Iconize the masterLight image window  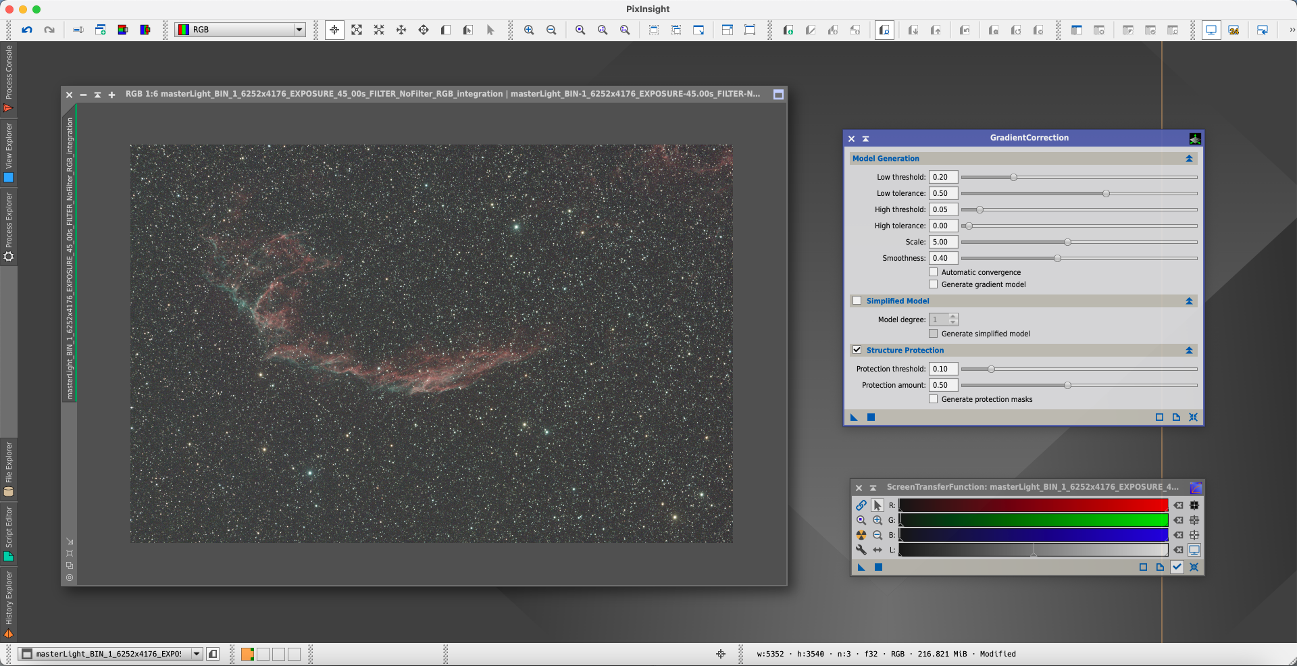83,95
